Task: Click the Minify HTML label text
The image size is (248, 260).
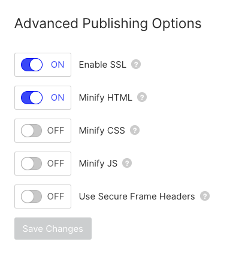Action: tap(105, 98)
